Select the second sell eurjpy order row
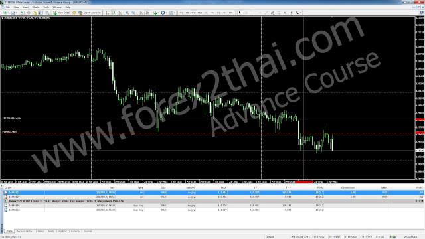The height and width of the screenshot is (239, 425). (x=214, y=197)
